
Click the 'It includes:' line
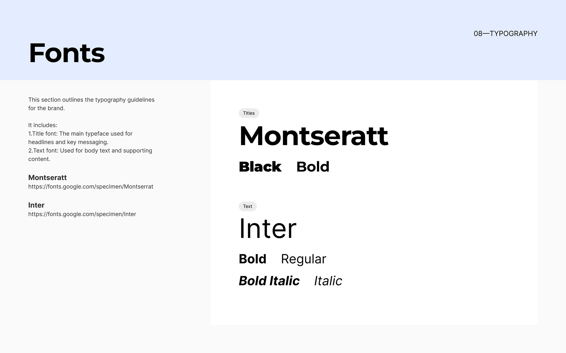pyautogui.click(x=43, y=125)
